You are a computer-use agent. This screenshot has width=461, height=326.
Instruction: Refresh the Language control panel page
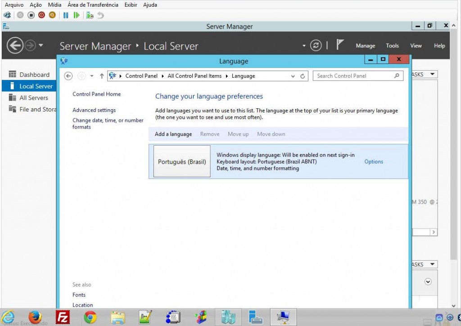[x=303, y=76]
